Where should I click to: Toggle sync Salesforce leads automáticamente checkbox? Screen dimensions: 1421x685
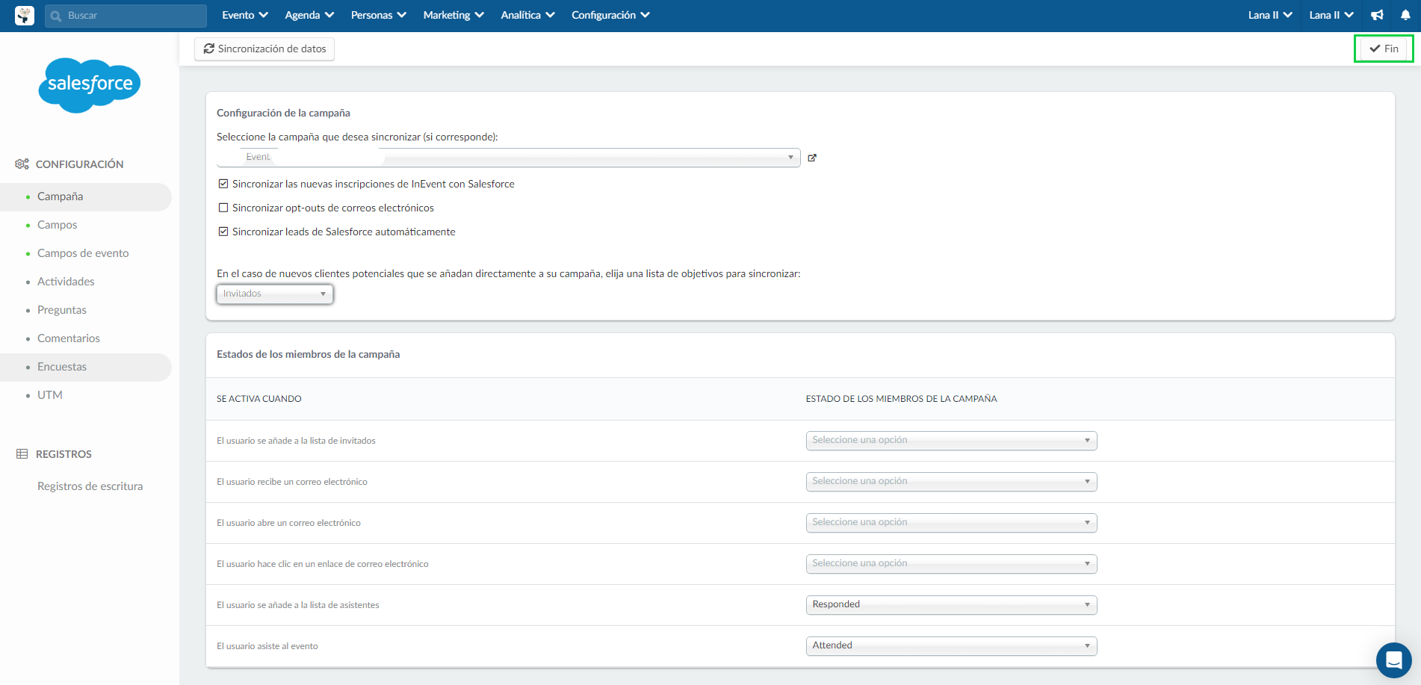coord(223,232)
